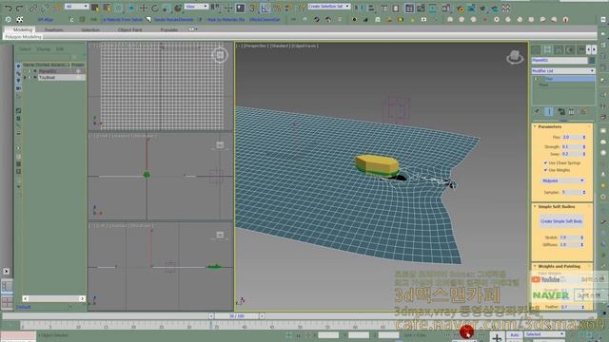Open the Schematic View icon
Viewport: 609px width, 342px height.
432,9
